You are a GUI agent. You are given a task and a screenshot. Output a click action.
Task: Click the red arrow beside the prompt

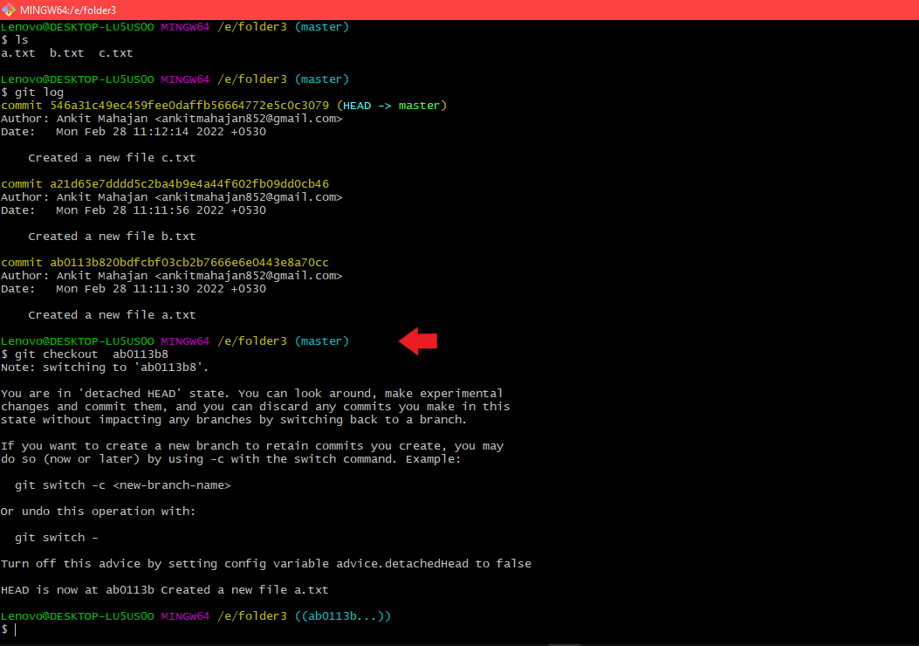click(x=418, y=341)
